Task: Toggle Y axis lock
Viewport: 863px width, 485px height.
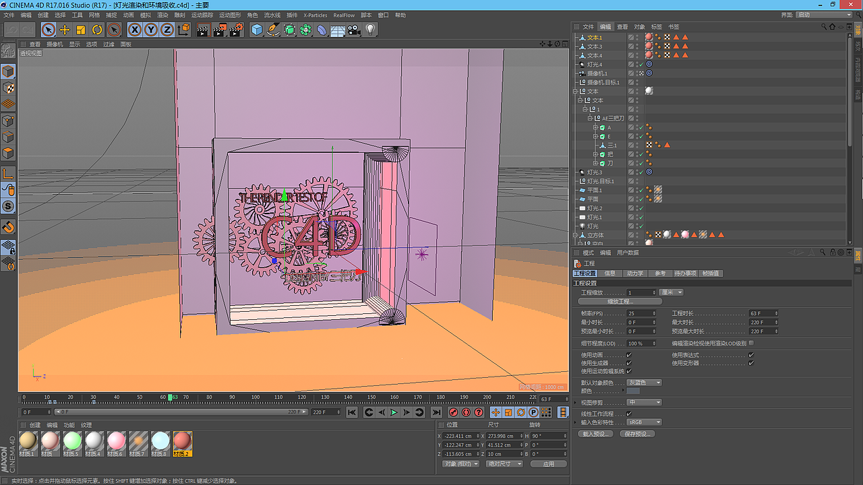Action: pyautogui.click(x=151, y=30)
